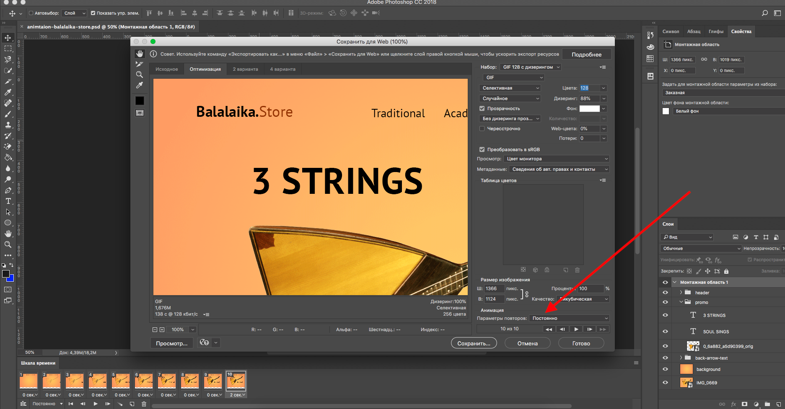
Task: Select the Eyedropper tool in the Save for Web dialog
Action: coord(140,85)
